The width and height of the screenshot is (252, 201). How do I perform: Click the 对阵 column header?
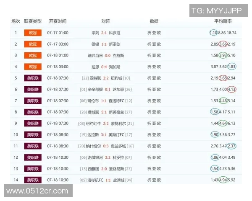[106, 21]
